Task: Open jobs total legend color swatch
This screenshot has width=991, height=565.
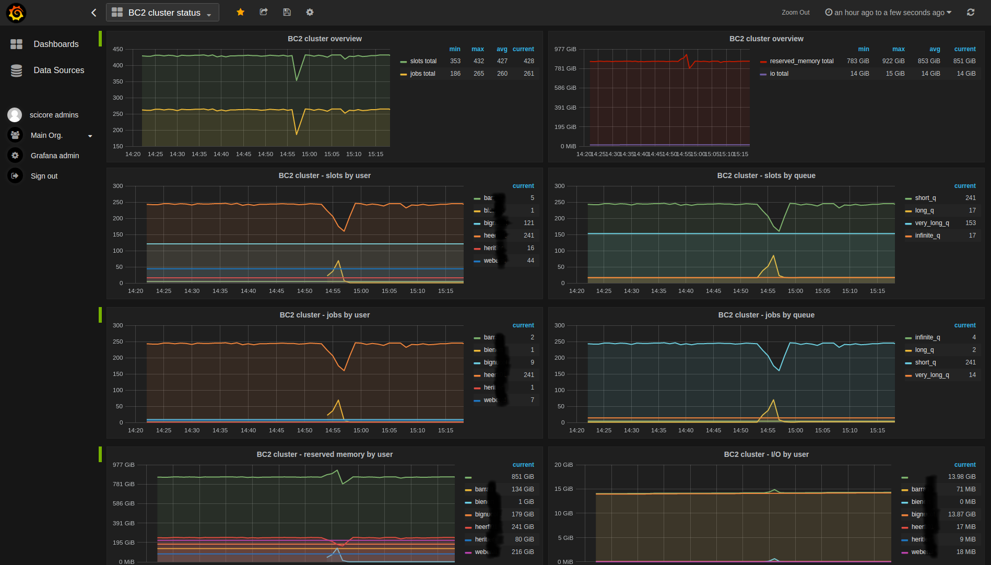Action: click(x=403, y=74)
